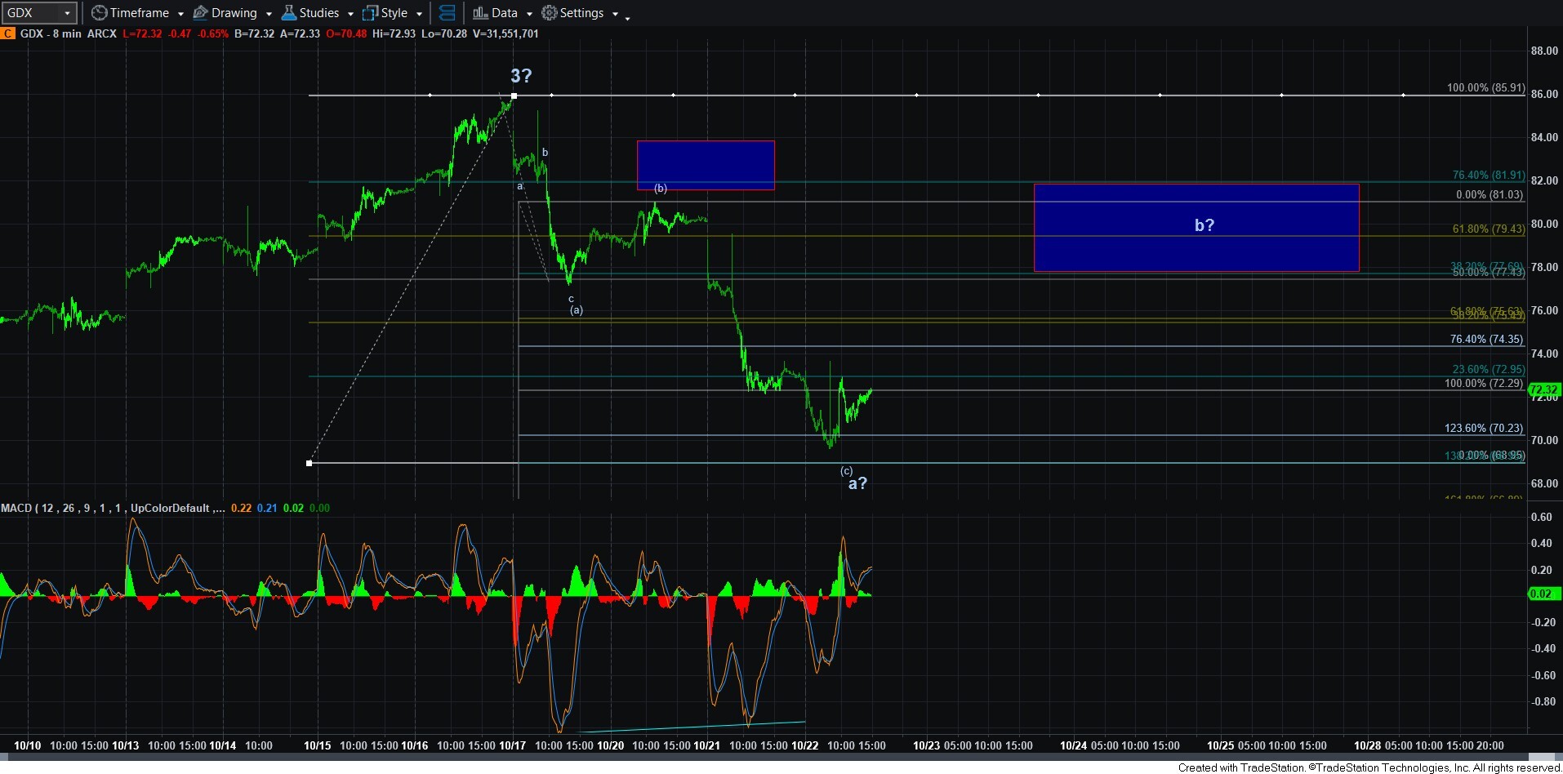Image resolution: width=1563 pixels, height=774 pixels.
Task: Expand the Timeframe dropdown arrow
Action: pyautogui.click(x=180, y=14)
